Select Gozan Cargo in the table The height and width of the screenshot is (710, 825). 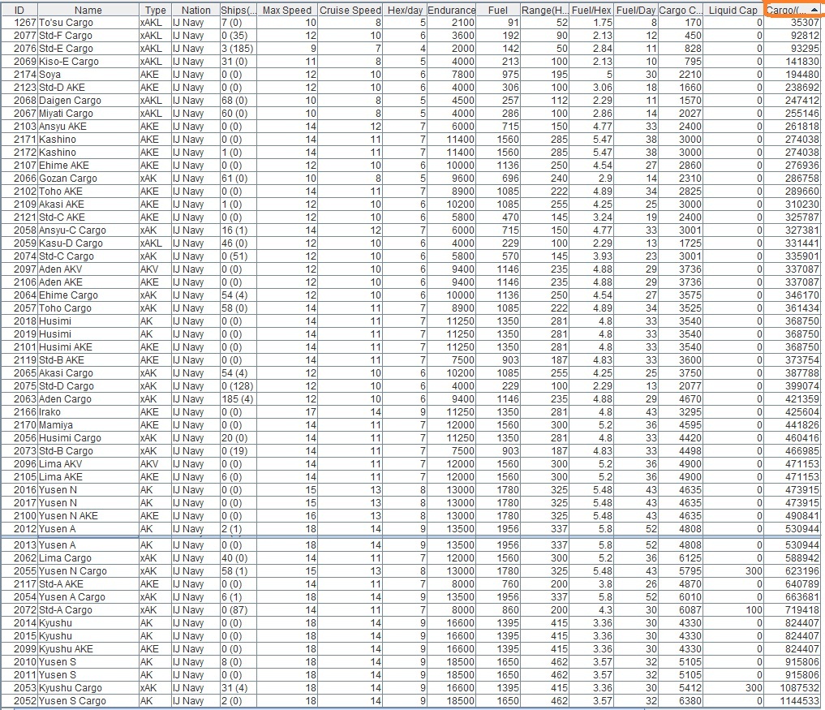pyautogui.click(x=88, y=179)
